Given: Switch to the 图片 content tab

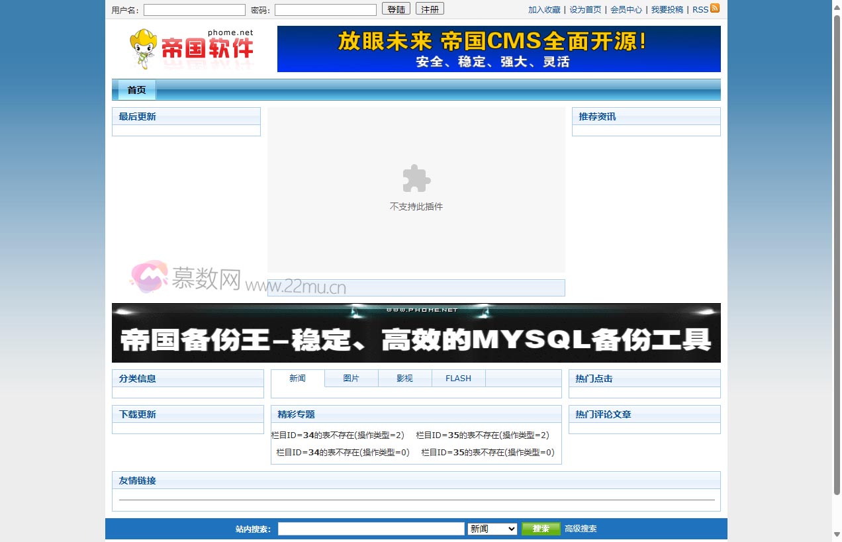Looking at the screenshot, I should pos(351,378).
